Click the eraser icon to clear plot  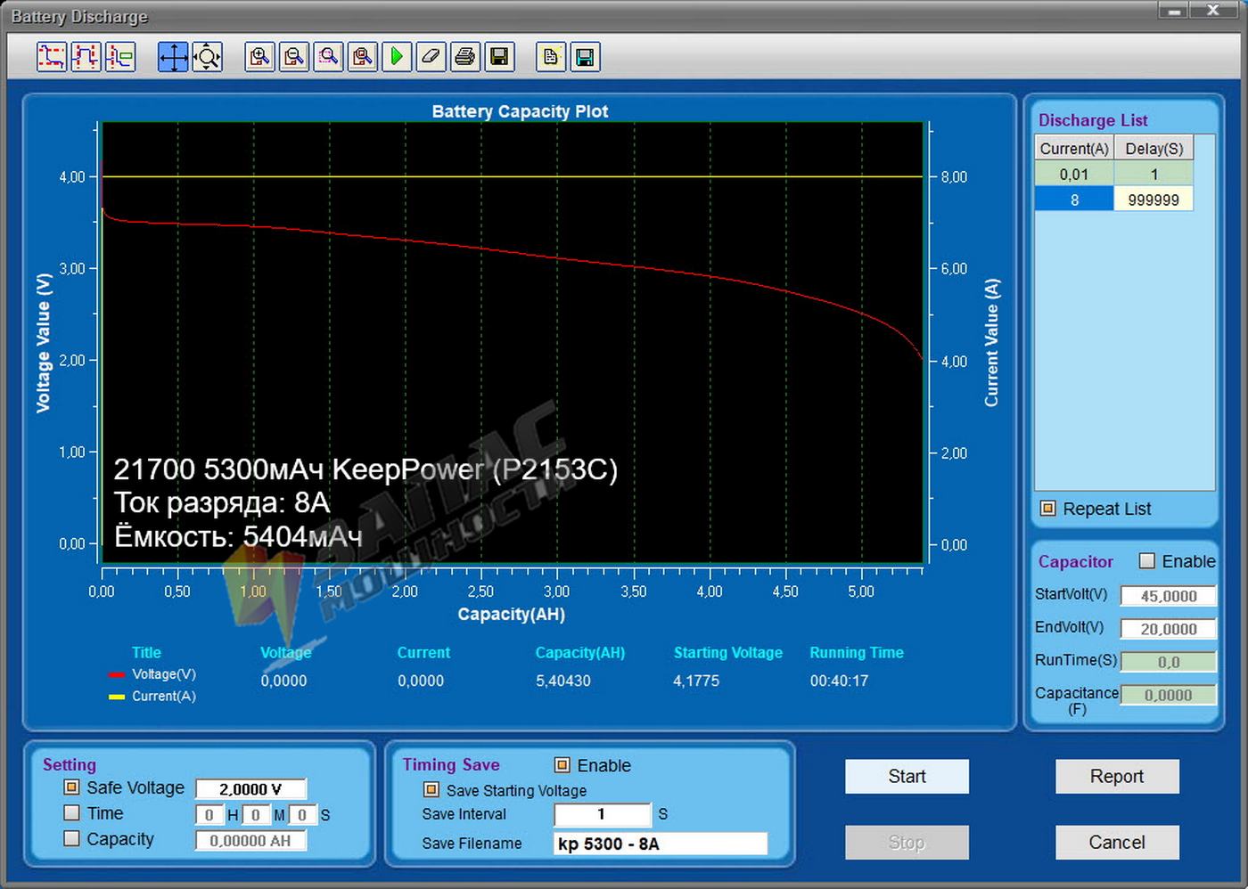(x=431, y=57)
